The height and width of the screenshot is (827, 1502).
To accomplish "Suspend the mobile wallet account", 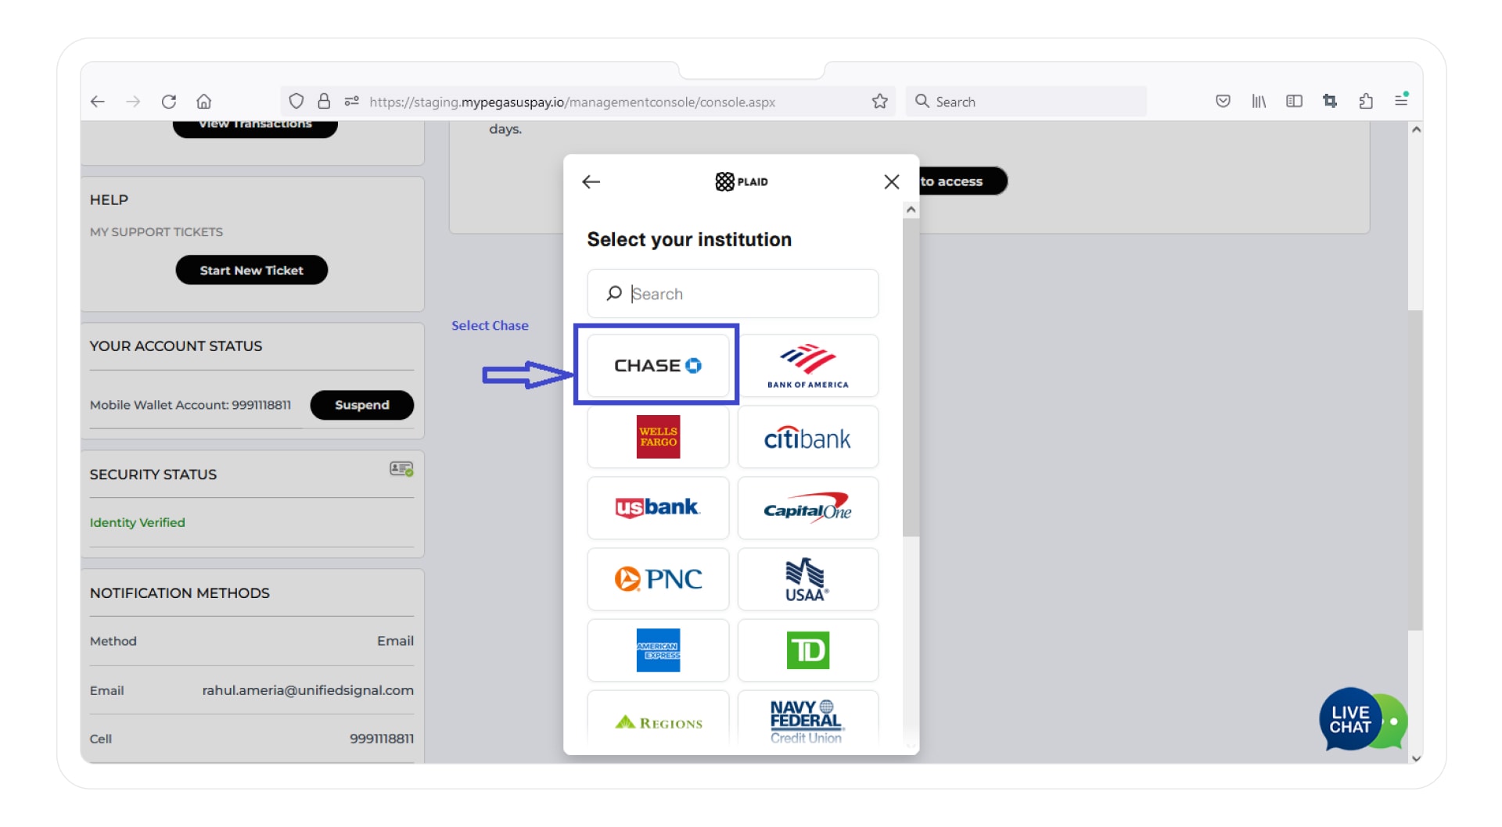I will [x=362, y=405].
